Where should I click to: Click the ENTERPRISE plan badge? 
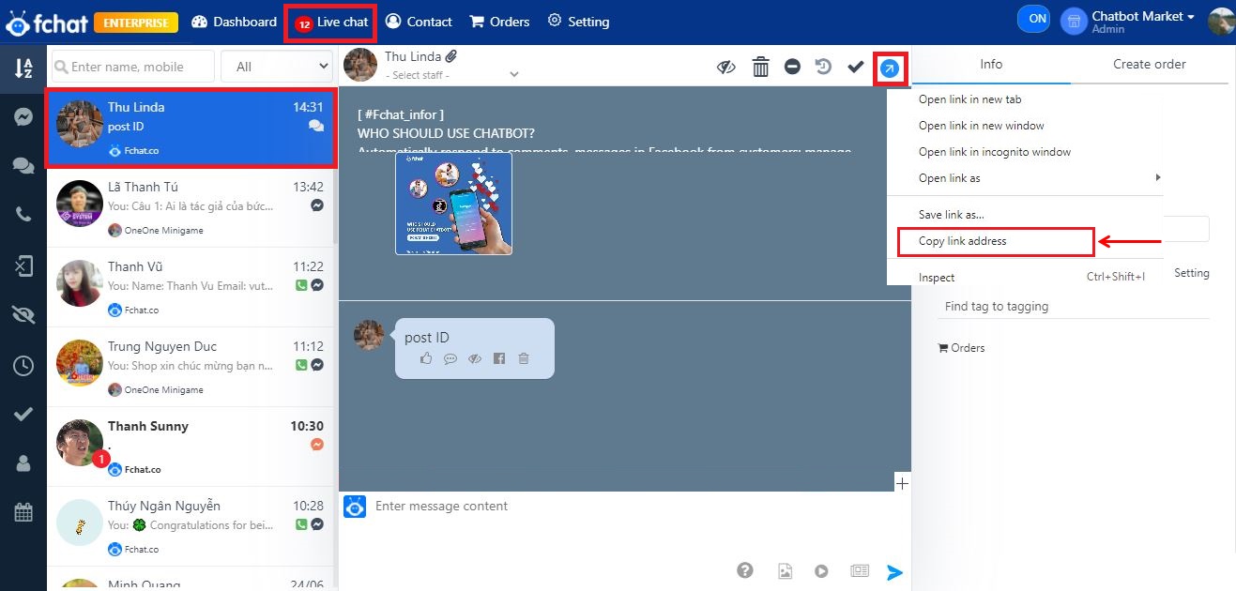(x=136, y=22)
